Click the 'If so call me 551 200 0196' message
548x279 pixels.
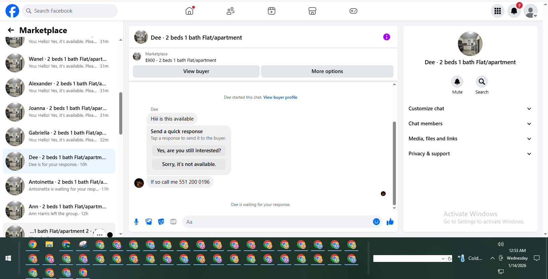180,182
